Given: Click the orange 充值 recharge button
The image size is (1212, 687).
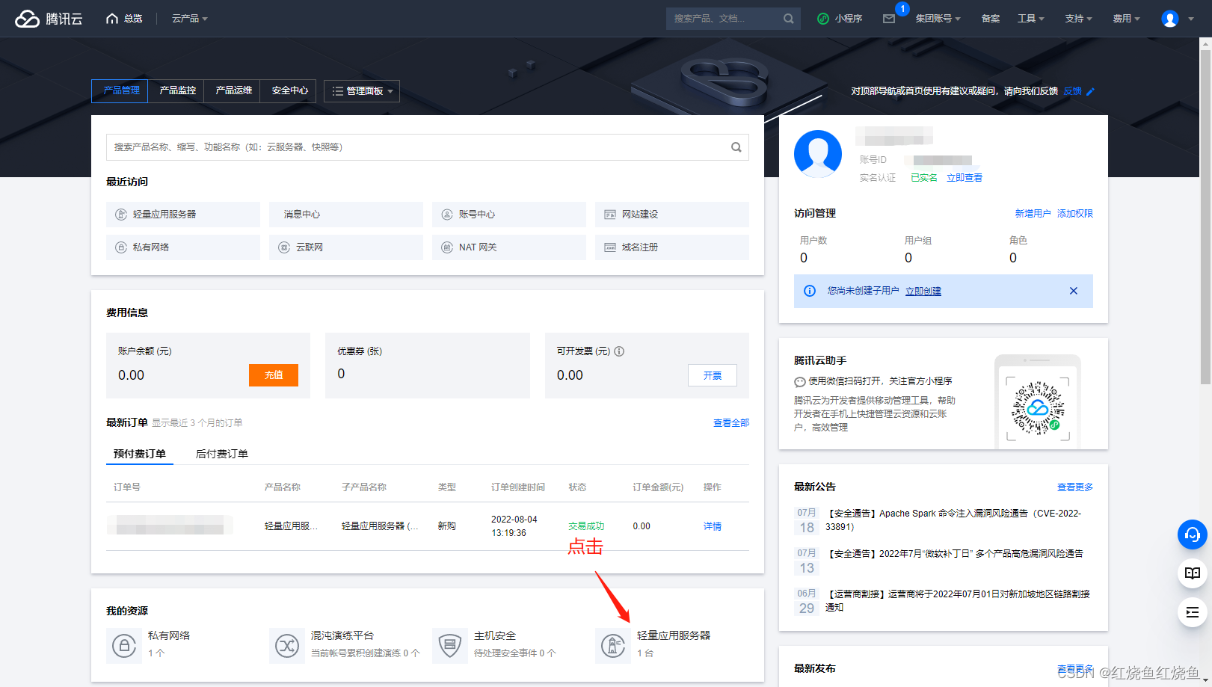Looking at the screenshot, I should pyautogui.click(x=274, y=375).
